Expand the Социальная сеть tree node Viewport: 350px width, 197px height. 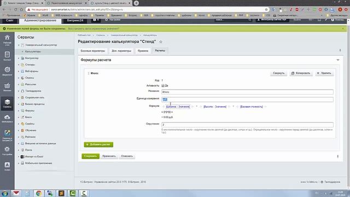pyautogui.click(x=19, y=97)
